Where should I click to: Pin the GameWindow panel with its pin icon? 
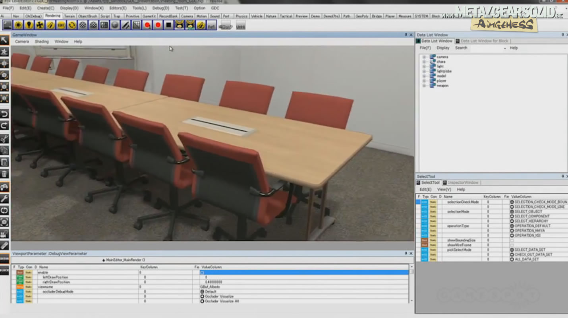click(x=406, y=35)
